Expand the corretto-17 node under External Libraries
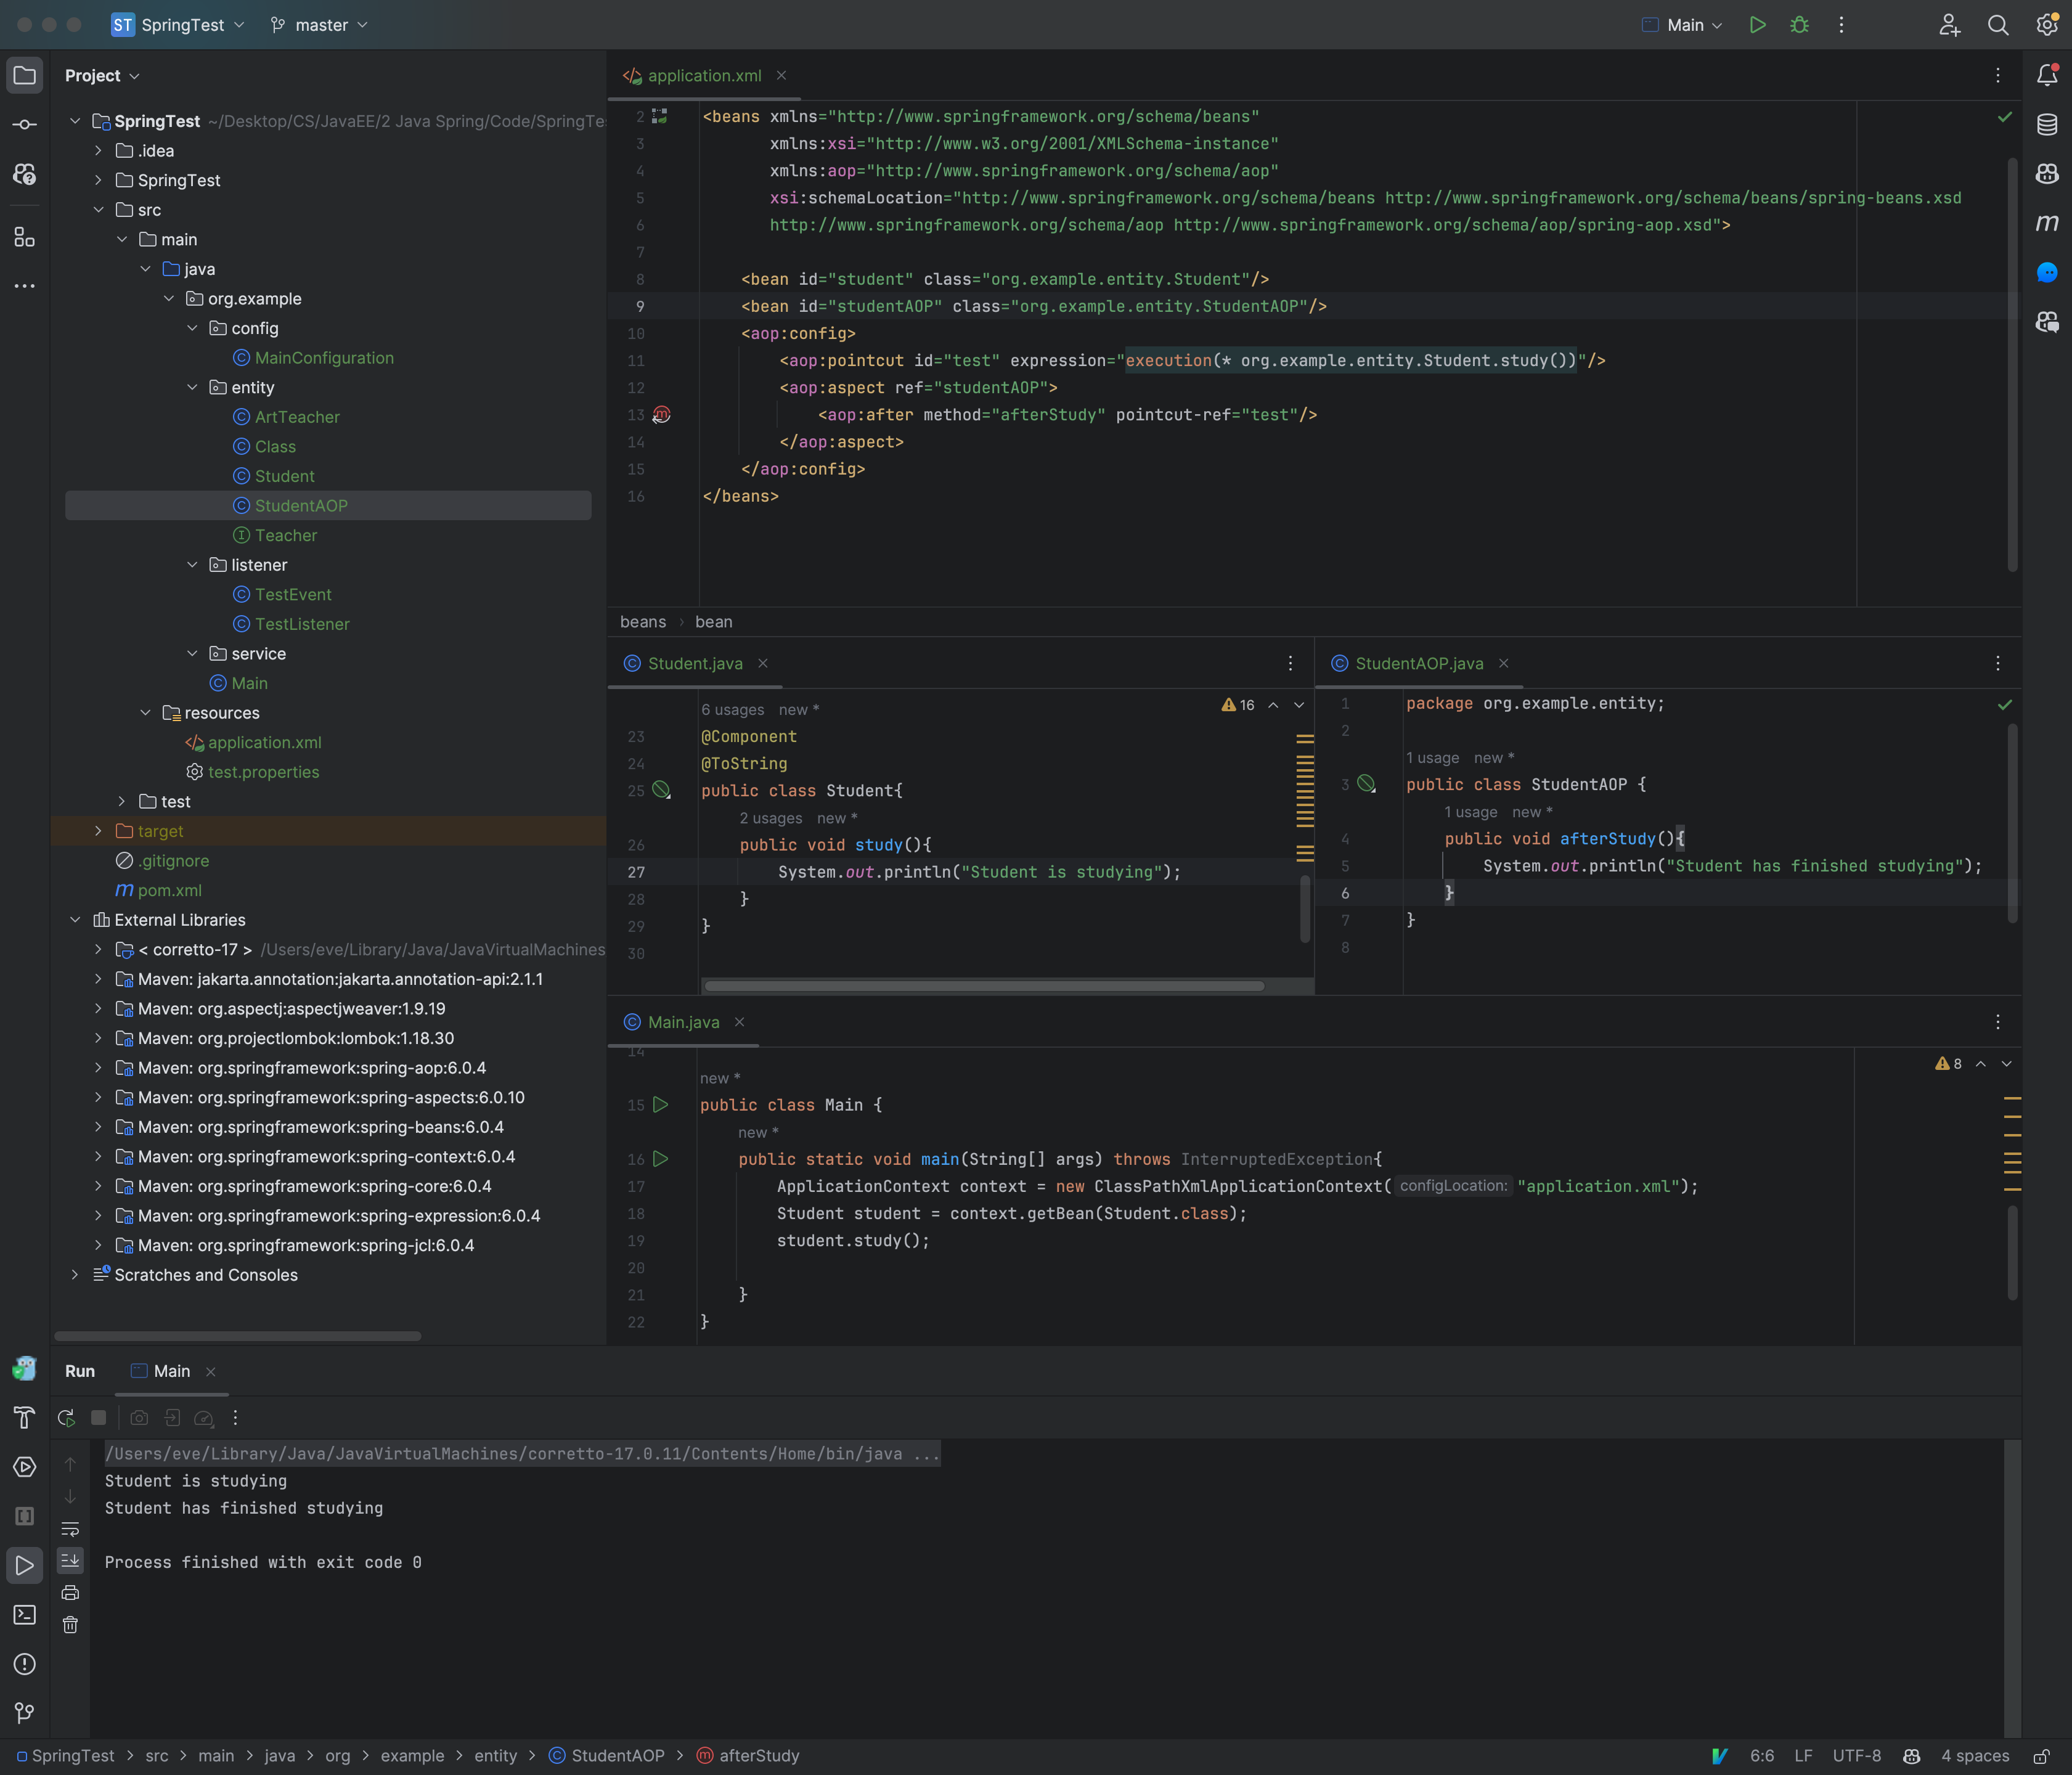 click(98, 950)
